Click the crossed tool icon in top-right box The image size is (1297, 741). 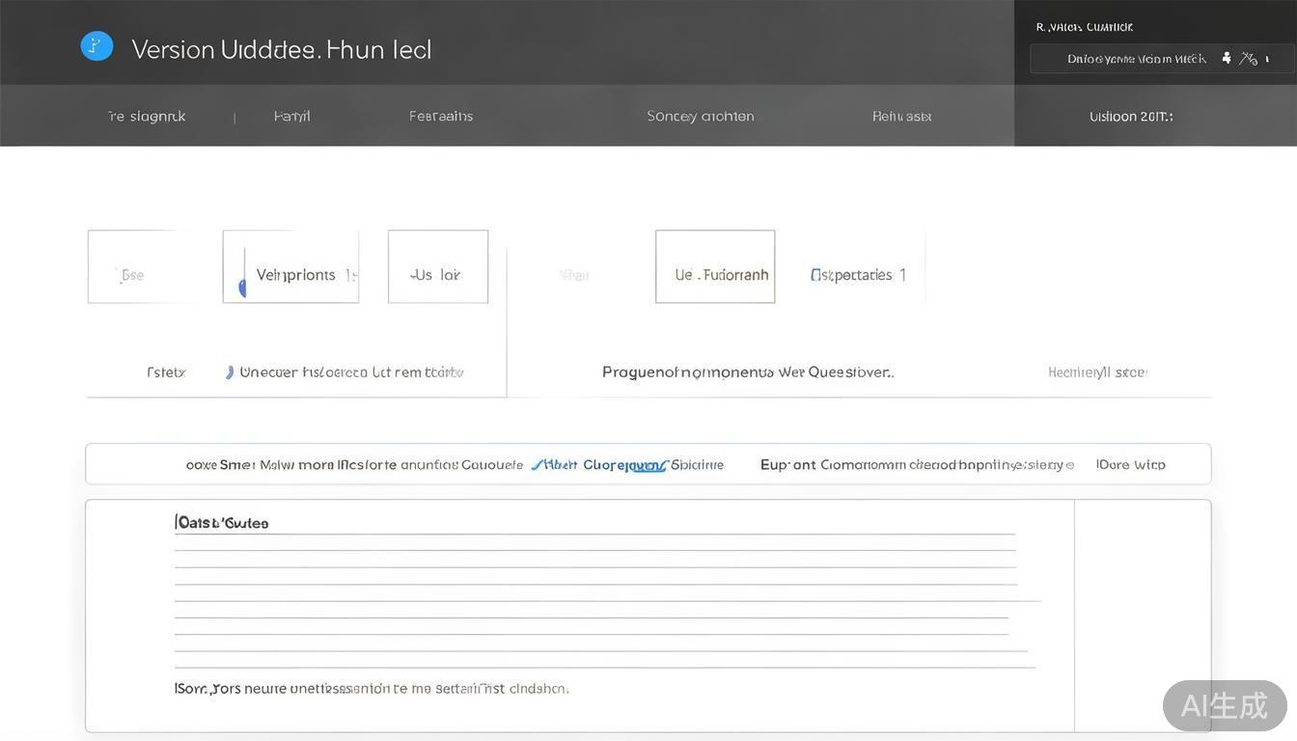(1249, 59)
